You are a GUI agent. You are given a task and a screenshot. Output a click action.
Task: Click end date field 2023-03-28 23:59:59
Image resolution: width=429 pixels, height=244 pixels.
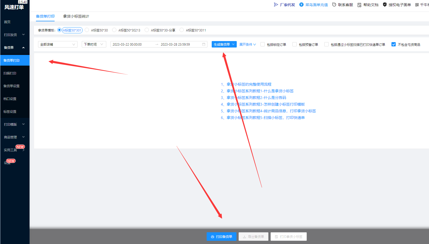tap(175, 45)
